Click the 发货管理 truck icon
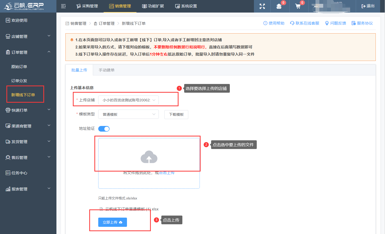 tap(8, 142)
